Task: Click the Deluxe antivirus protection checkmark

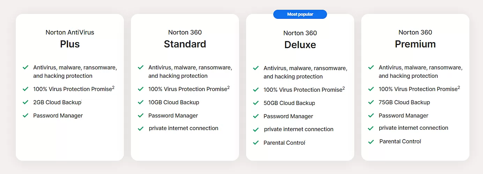Action: coord(256,68)
